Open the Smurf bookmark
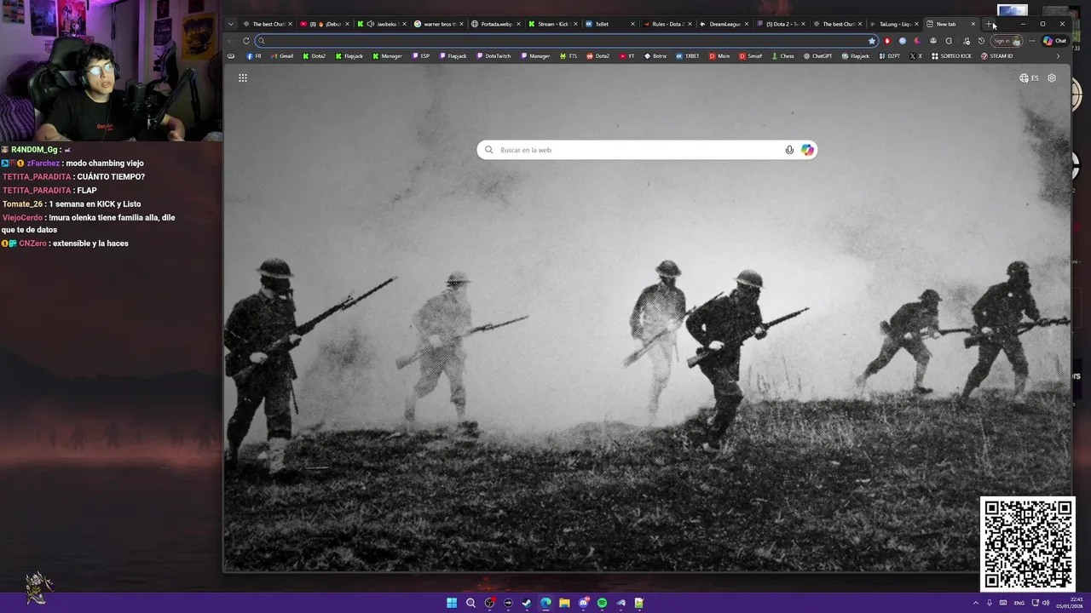1091x613 pixels. click(751, 56)
